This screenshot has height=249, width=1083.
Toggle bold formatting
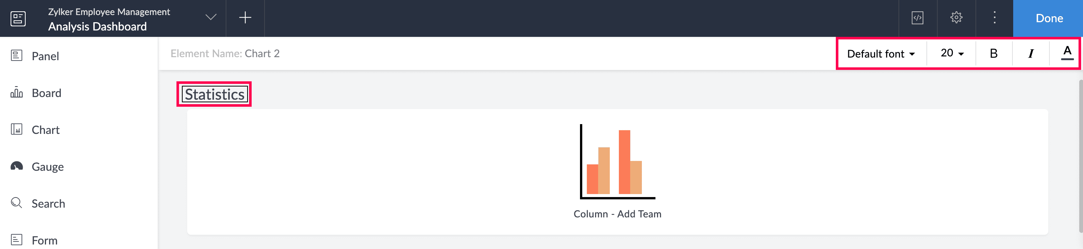994,54
